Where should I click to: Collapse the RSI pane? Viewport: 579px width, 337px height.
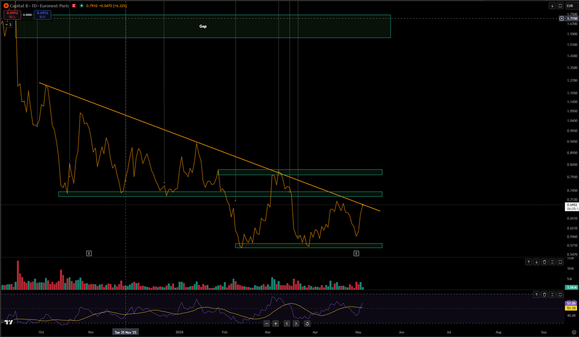(552, 294)
